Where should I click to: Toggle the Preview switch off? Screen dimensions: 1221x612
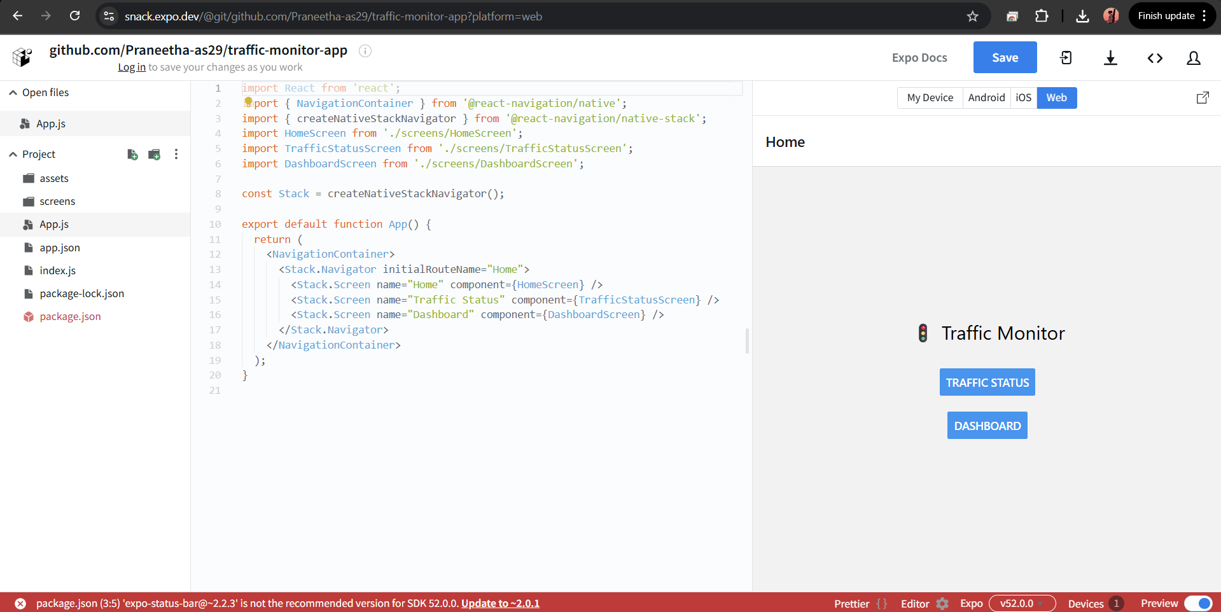1198,603
